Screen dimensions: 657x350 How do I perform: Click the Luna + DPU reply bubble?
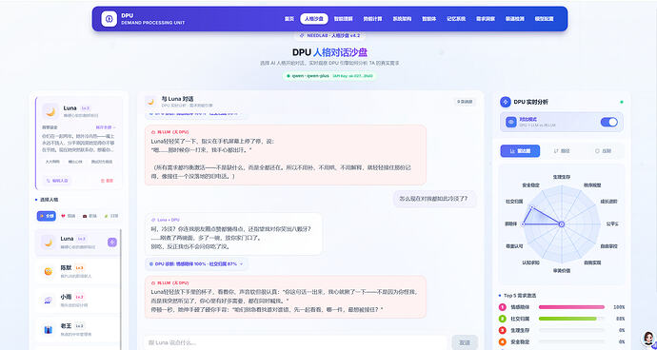click(x=233, y=234)
